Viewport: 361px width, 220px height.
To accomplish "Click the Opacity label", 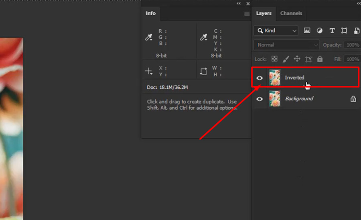I will [332, 45].
